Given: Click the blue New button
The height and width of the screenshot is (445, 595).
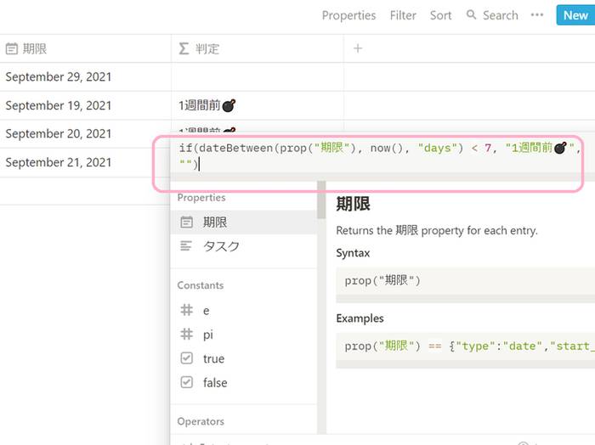Looking at the screenshot, I should (x=575, y=15).
